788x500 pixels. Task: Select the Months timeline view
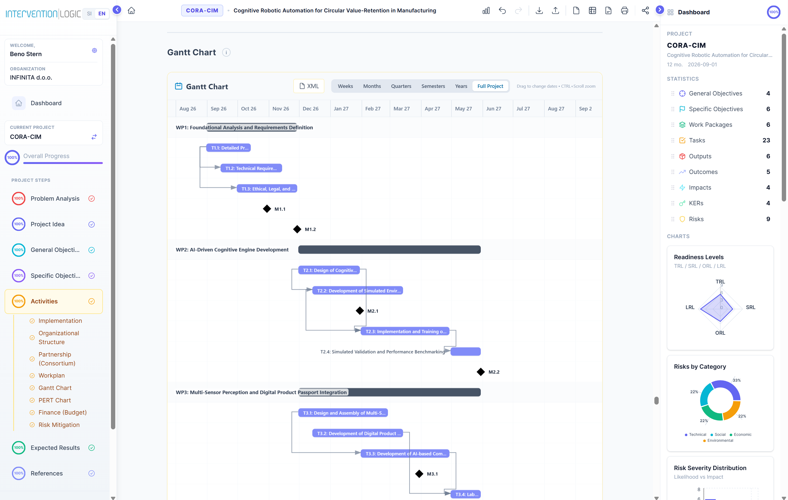point(372,86)
